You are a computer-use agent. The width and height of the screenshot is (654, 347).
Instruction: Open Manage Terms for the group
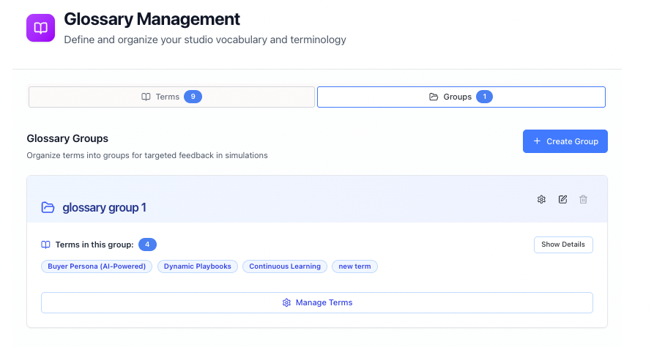pyautogui.click(x=317, y=302)
